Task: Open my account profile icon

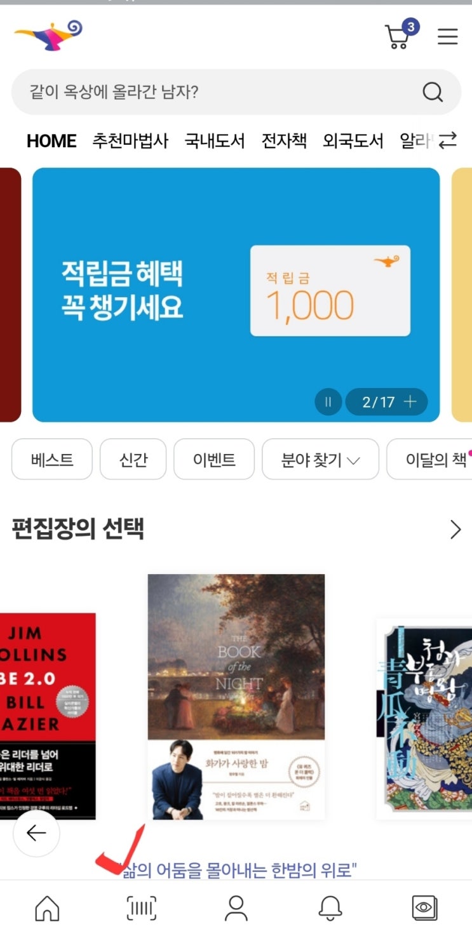Action: click(x=236, y=908)
